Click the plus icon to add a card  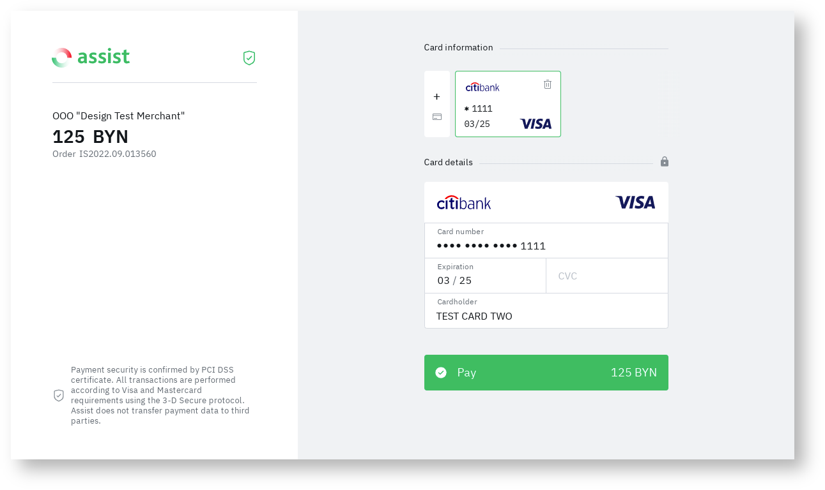tap(437, 97)
